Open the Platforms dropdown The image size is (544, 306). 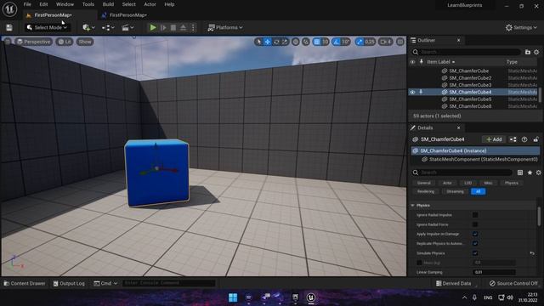coord(225,27)
